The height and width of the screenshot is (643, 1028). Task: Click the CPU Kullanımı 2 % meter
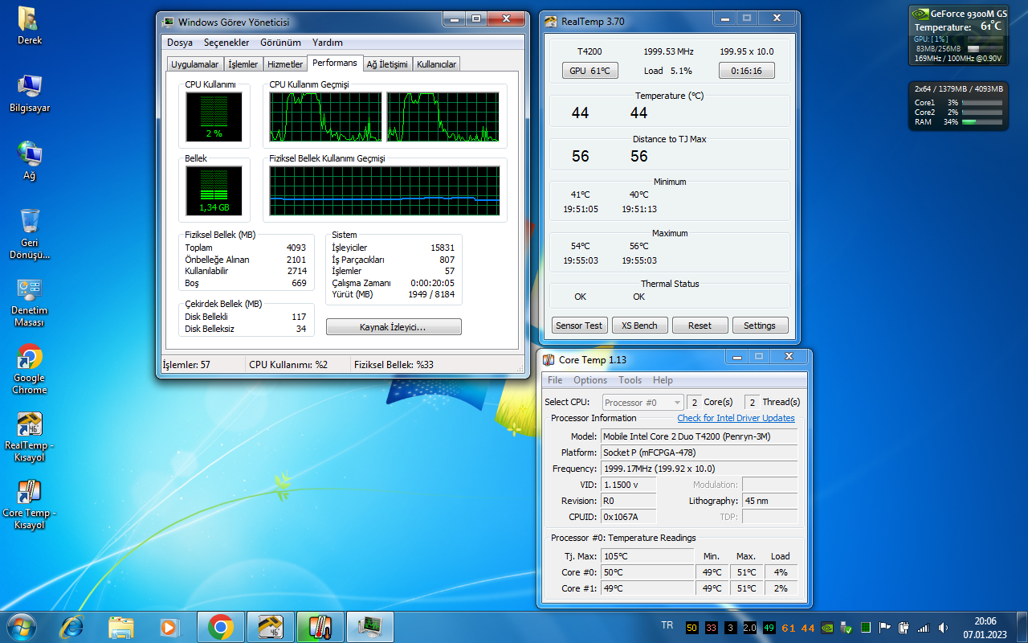tap(214, 116)
